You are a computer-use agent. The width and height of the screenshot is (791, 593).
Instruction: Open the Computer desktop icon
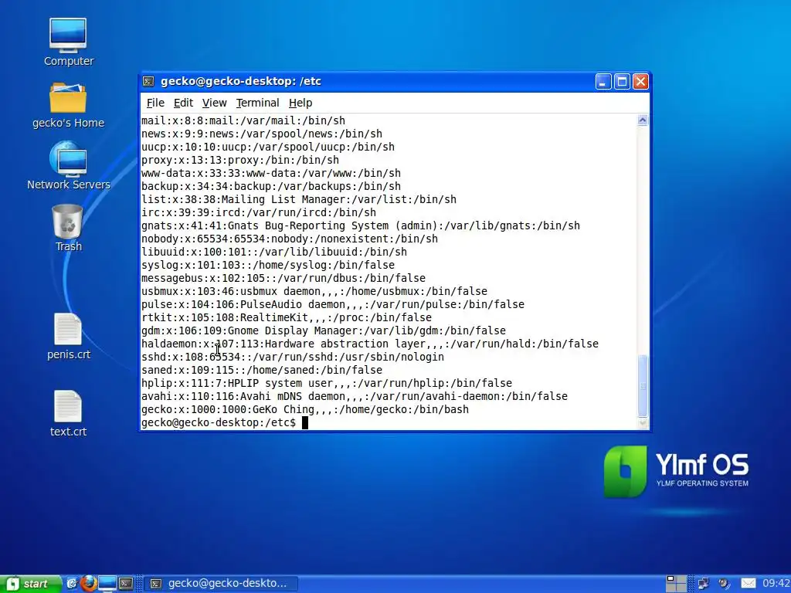pyautogui.click(x=68, y=42)
